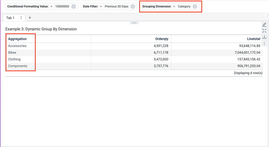
Task: Sort by the Orderqty column header
Action: pyautogui.click(x=162, y=39)
